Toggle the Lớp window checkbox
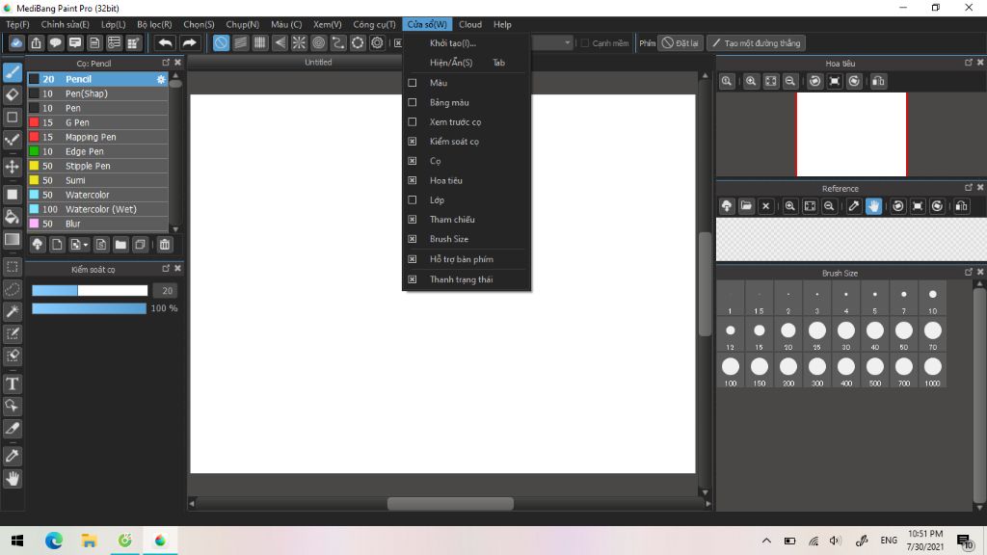This screenshot has width=987, height=555. pos(413,199)
